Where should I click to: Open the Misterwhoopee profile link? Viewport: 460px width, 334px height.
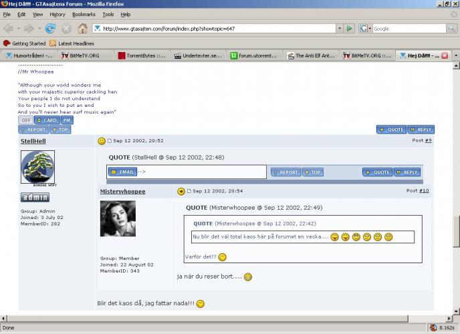coord(122,191)
